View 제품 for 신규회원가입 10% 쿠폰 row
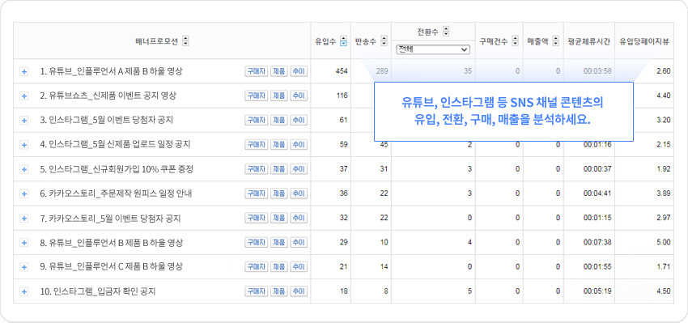This screenshot has height=323, width=688. coord(278,169)
